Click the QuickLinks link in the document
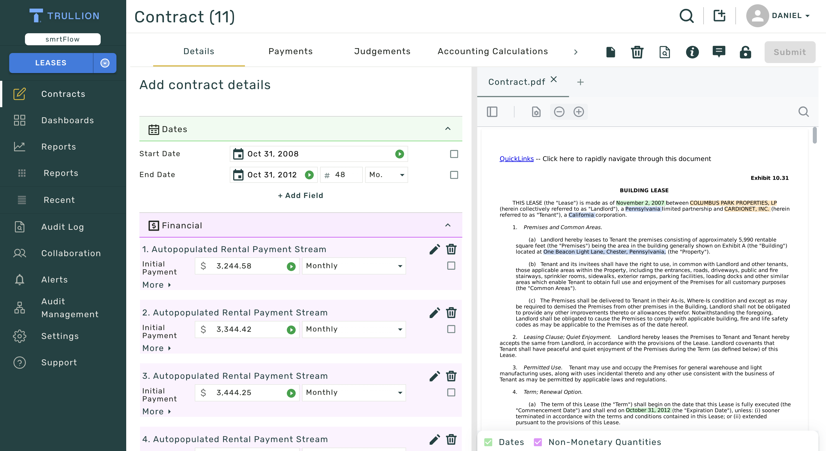Image resolution: width=826 pixels, height=451 pixels. pyautogui.click(x=516, y=158)
